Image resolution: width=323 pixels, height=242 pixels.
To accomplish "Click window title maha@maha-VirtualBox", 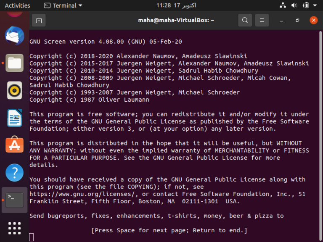I will click(x=176, y=20).
